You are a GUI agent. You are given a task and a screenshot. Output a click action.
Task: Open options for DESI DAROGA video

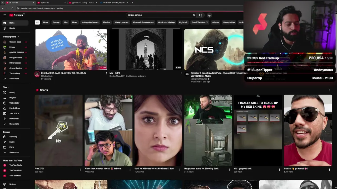pos(106,73)
